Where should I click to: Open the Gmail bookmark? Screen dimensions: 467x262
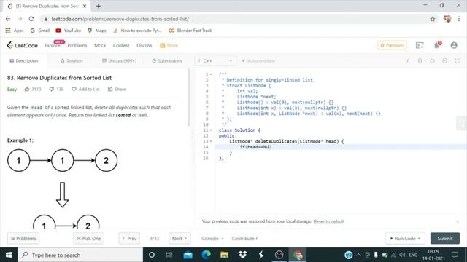(40, 31)
